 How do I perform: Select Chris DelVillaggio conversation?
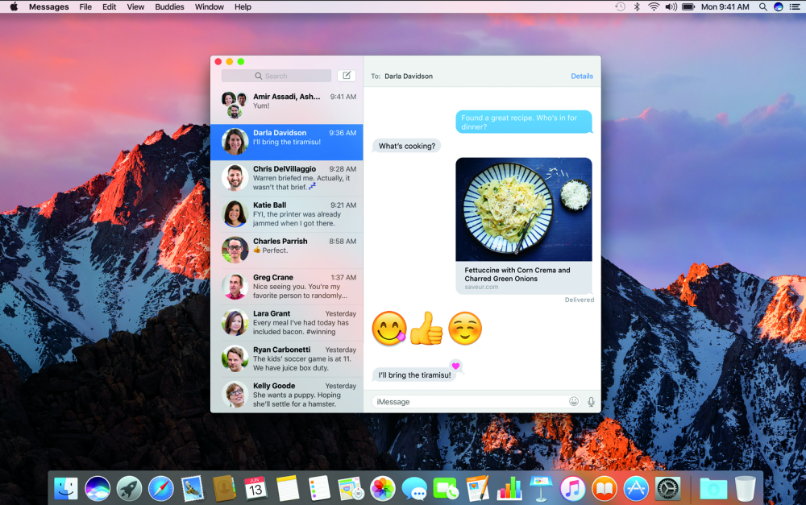click(x=287, y=178)
